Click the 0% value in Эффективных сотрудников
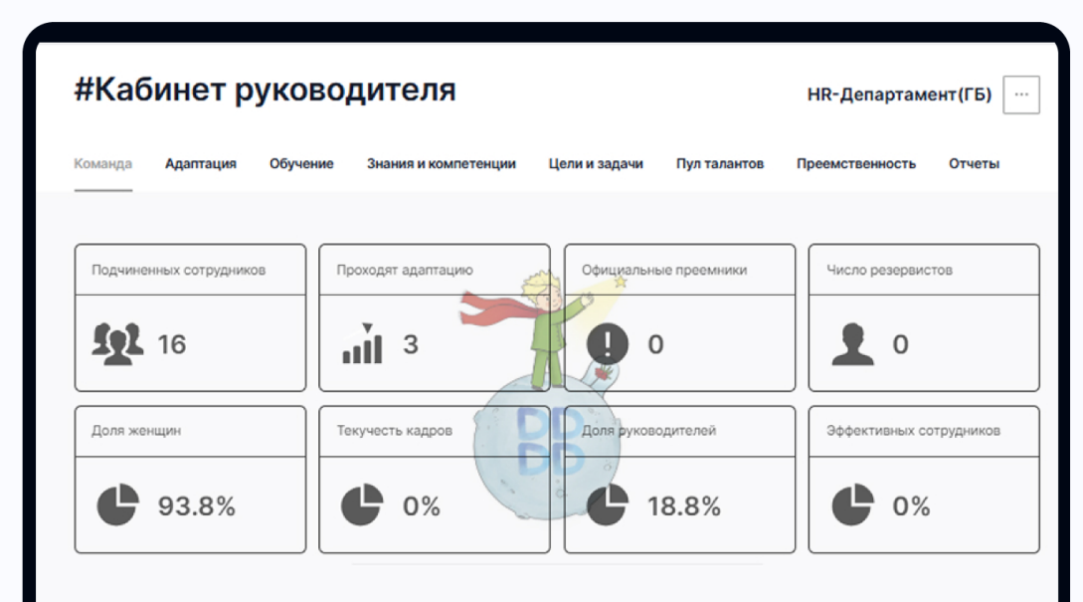Screen dimensions: 1083x602 [x=911, y=505]
